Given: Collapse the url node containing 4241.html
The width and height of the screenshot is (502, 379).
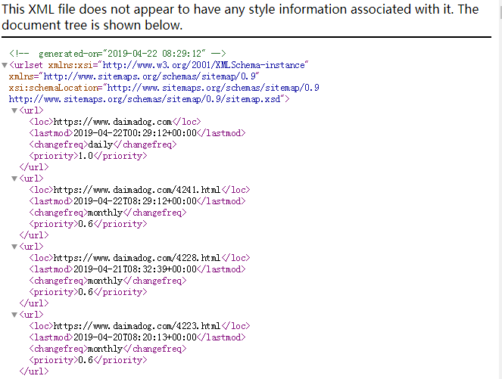Looking at the screenshot, I should pos(14,179).
